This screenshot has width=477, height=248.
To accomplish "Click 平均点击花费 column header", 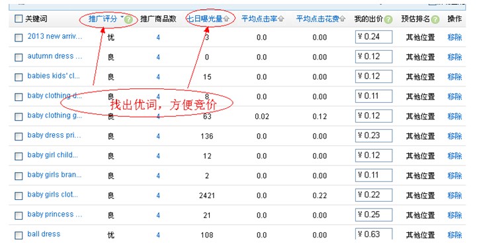I will 318,18.
